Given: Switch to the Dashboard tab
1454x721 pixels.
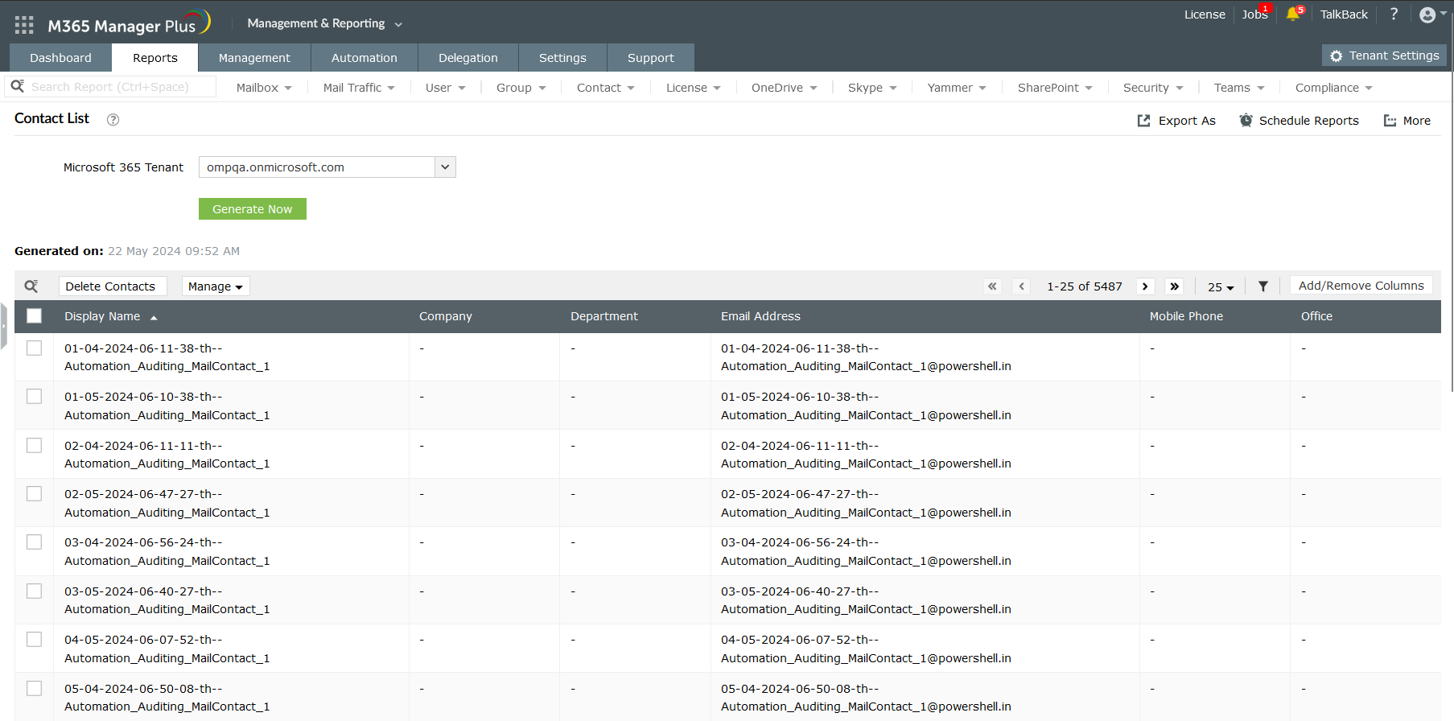Looking at the screenshot, I should pyautogui.click(x=60, y=58).
